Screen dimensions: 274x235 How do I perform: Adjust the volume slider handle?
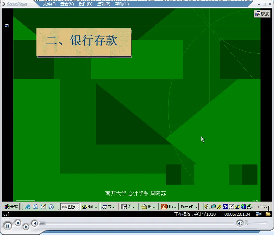tap(246, 223)
